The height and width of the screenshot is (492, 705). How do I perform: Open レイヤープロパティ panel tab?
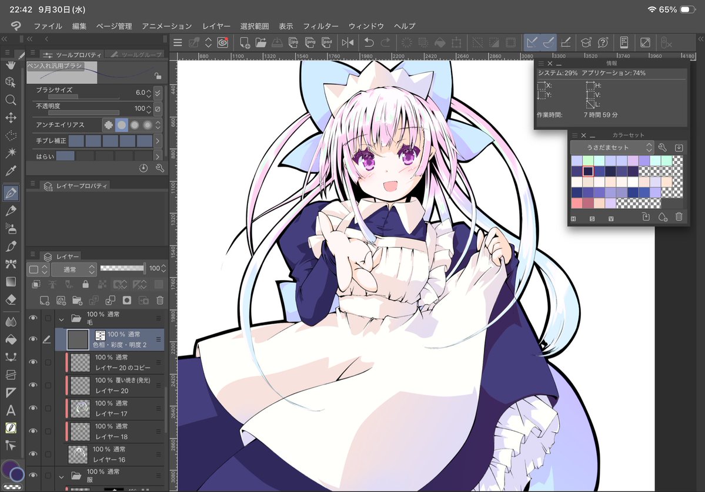[x=75, y=186]
